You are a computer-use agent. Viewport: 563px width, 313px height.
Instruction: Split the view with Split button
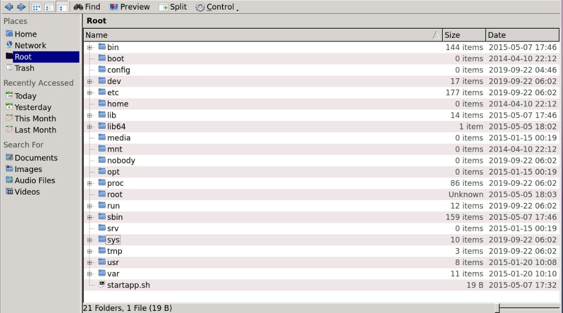(172, 7)
